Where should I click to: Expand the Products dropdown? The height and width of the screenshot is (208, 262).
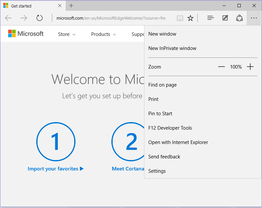(103, 34)
